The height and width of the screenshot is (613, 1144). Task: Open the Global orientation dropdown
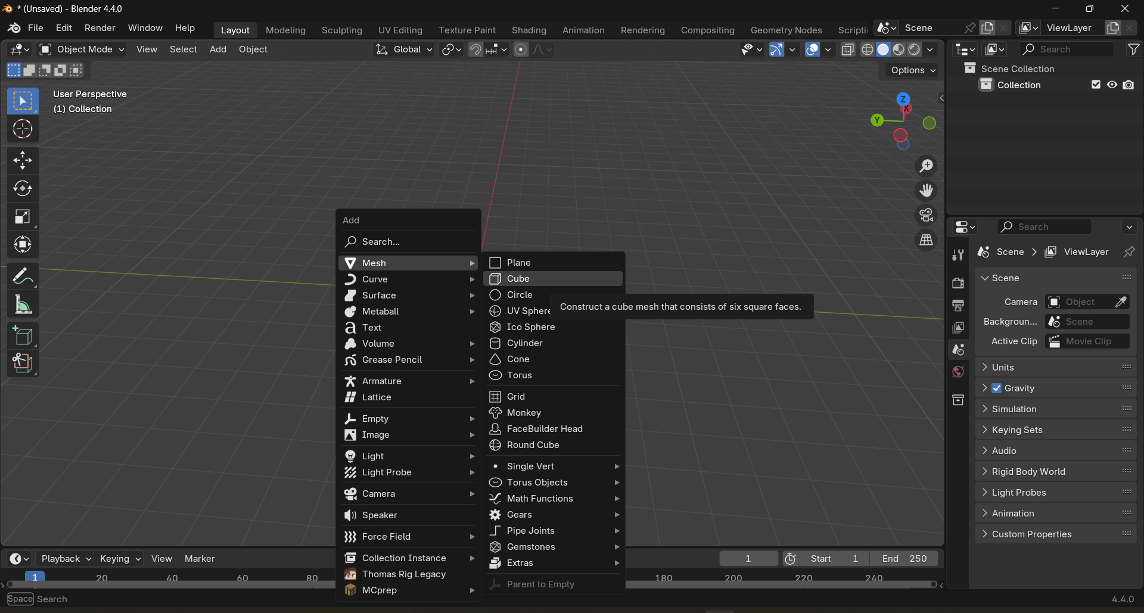(403, 49)
